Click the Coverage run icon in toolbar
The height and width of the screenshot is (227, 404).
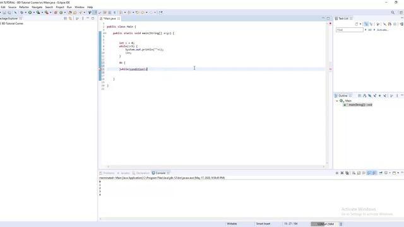(x=38, y=13)
